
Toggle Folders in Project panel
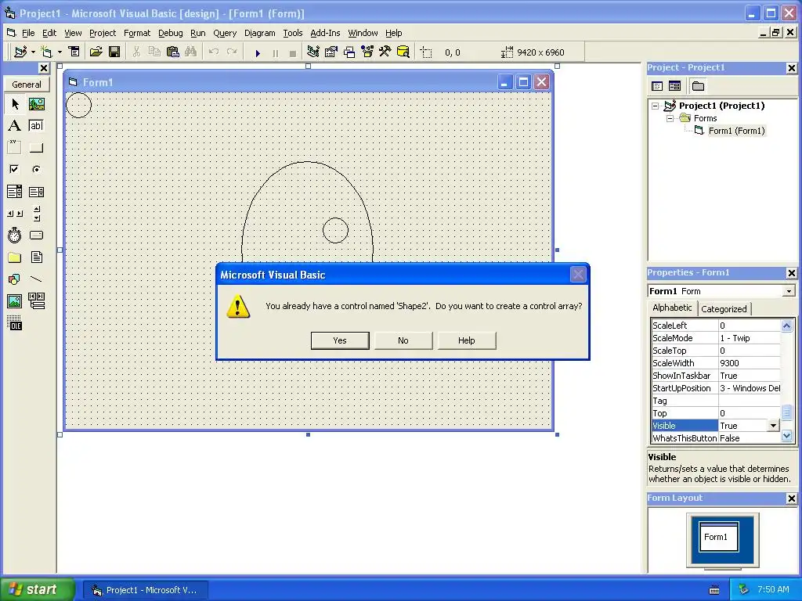[698, 86]
